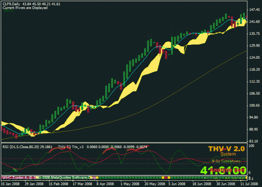The width and height of the screenshot is (262, 187).
Task: Select the '29 Jan 2008' date label
Action: (34, 184)
